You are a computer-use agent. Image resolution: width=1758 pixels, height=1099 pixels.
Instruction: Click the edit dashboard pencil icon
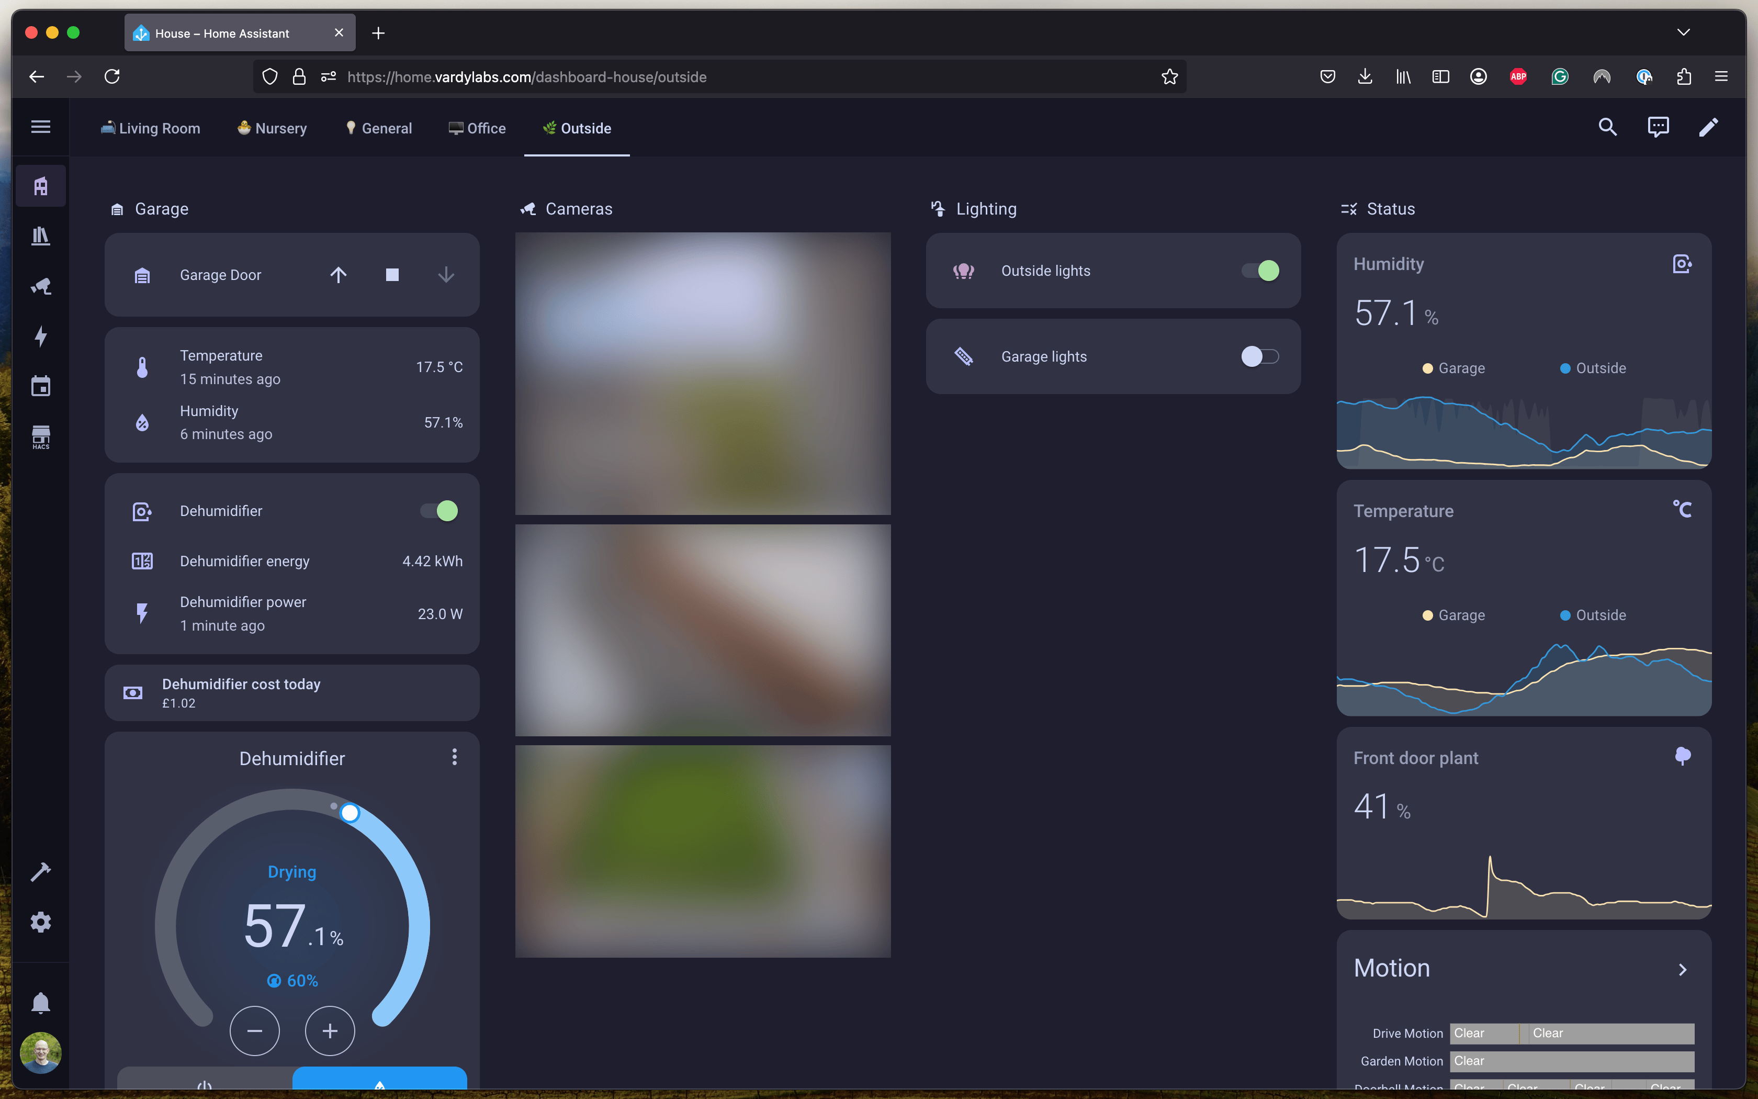(1708, 128)
